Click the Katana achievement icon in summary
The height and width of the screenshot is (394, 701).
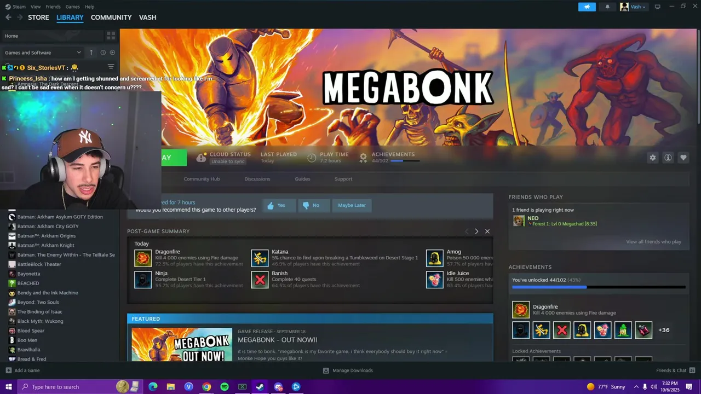260,258
